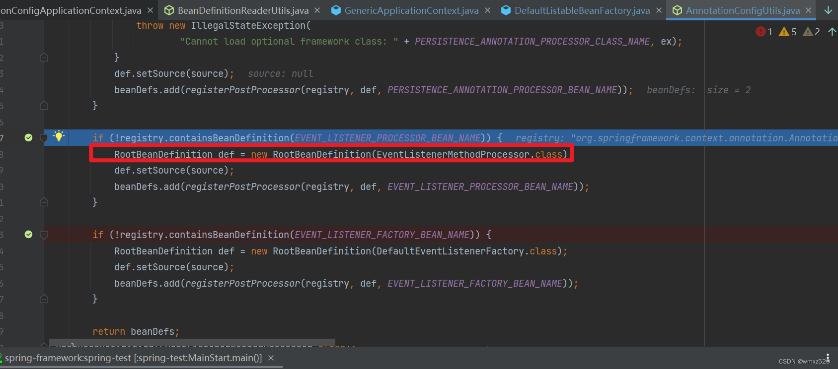The image size is (838, 369).
Task: Click AnnotationConfigUtils.java tab file icon
Action: [677, 10]
